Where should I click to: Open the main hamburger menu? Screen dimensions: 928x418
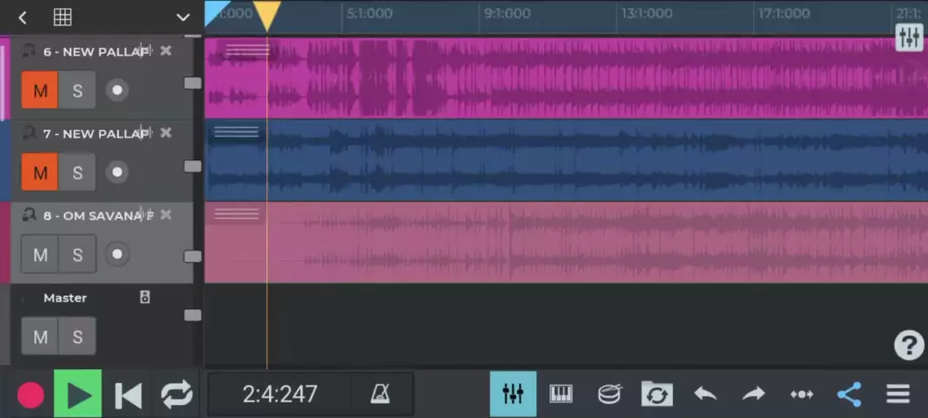coord(898,394)
